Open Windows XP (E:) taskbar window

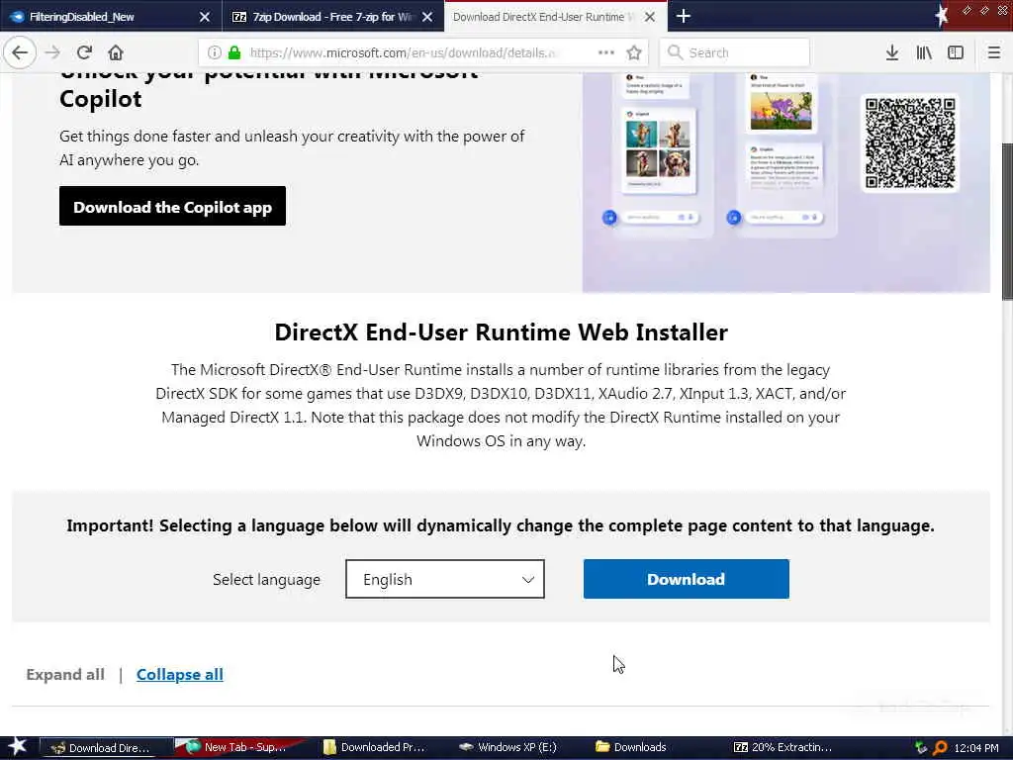pos(507,747)
